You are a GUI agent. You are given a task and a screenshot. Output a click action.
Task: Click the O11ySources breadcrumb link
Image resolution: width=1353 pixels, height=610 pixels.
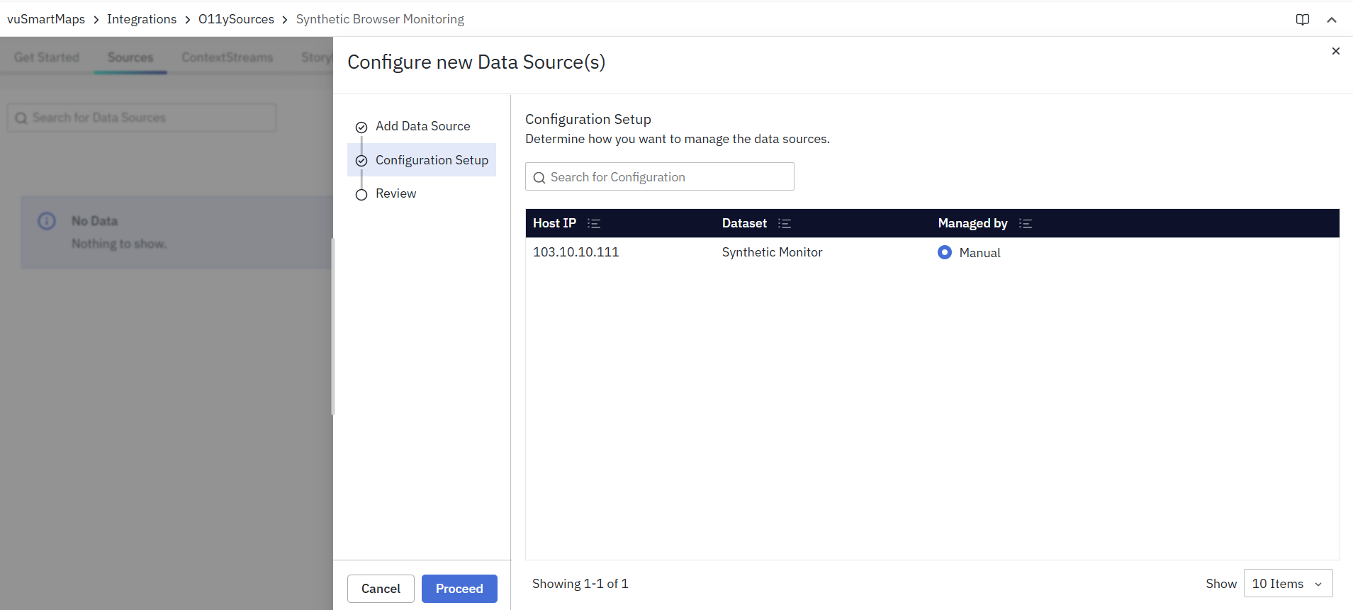(236, 19)
